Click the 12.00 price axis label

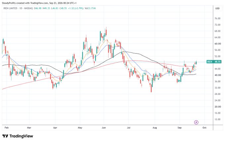pyautogui.click(x=217, y=119)
